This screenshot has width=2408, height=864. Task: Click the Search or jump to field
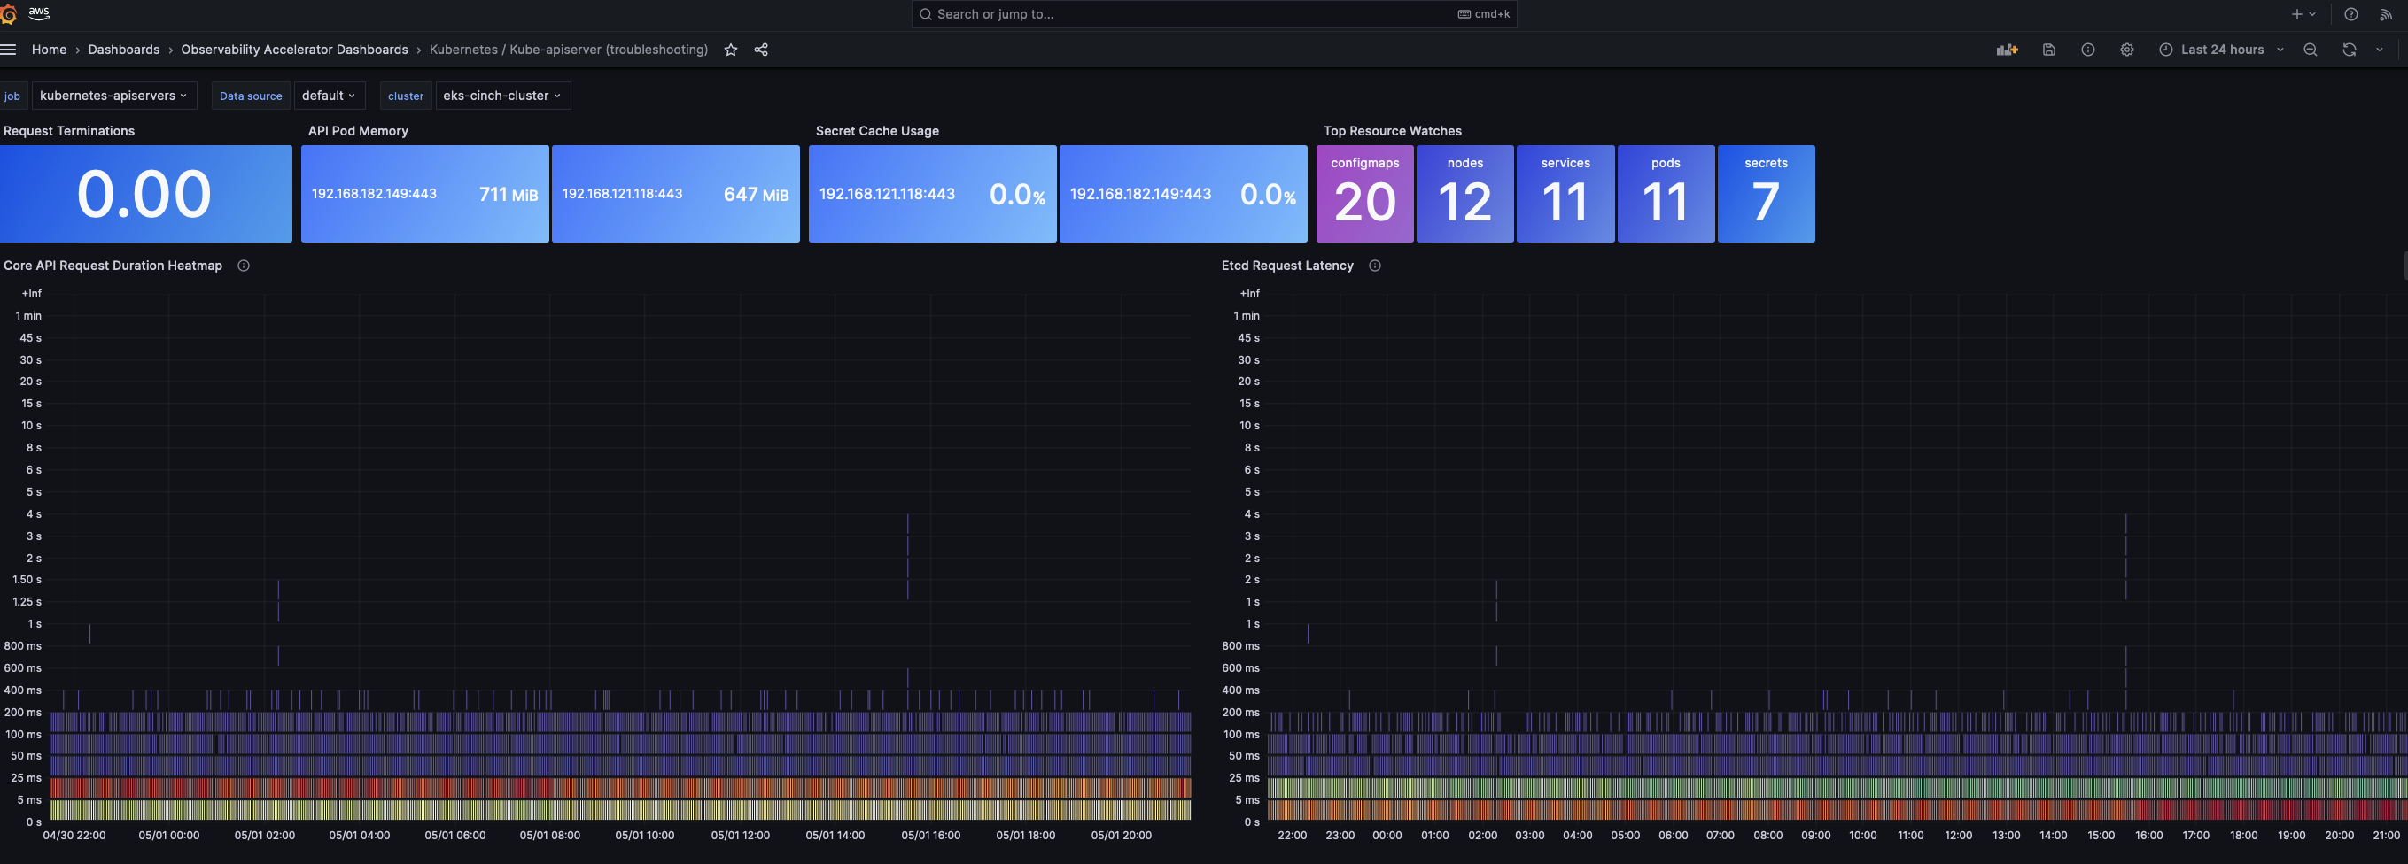pyautogui.click(x=1212, y=14)
